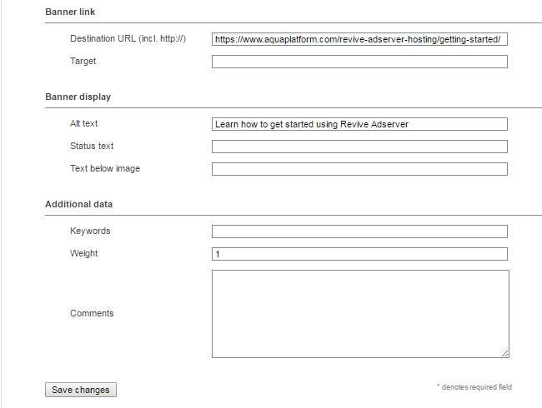Focus the Destination URL input field
Viewport: 542px width, 408px height.
359,39
